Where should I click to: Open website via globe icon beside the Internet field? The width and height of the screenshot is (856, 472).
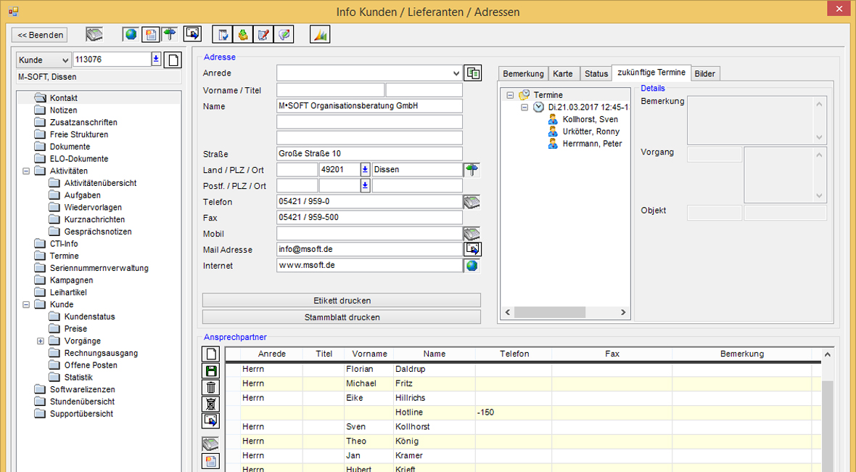[472, 266]
